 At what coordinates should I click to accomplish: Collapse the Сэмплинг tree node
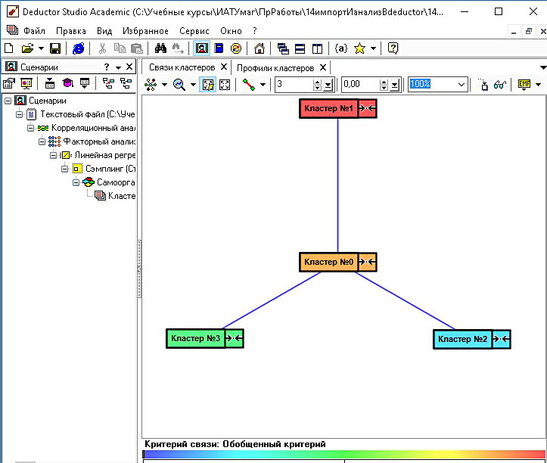coord(65,169)
